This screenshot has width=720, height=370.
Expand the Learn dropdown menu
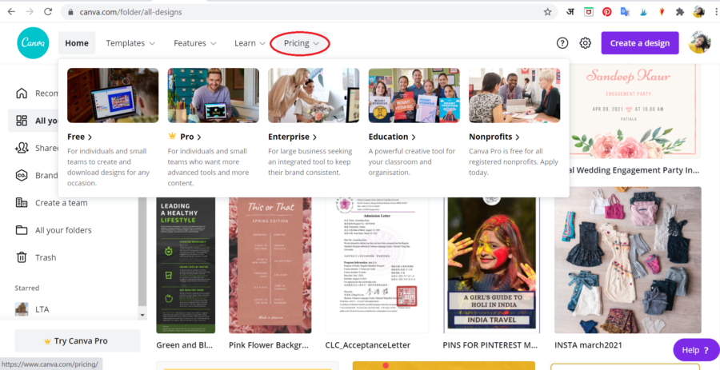pos(250,43)
